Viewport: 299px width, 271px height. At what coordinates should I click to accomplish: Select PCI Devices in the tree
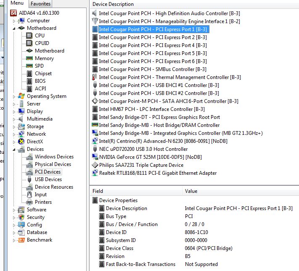pyautogui.click(x=48, y=172)
